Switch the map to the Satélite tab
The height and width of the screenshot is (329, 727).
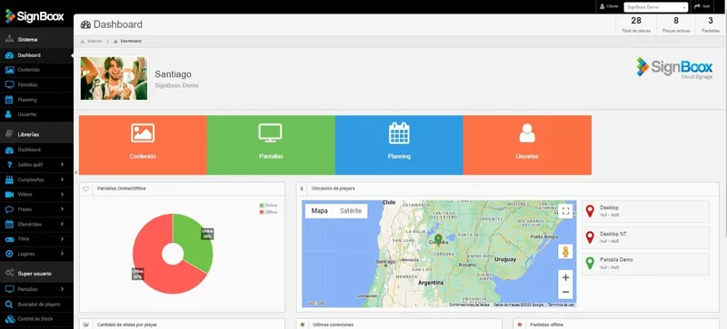pos(351,211)
